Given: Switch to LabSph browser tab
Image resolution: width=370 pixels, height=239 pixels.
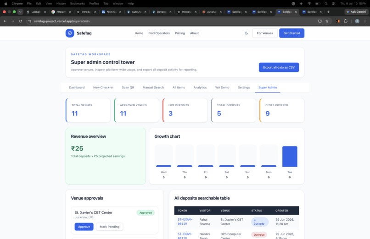Looking at the screenshot, I should (x=36, y=12).
